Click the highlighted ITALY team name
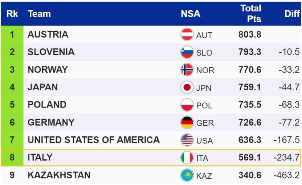The width and height of the screenshot is (302, 185). pos(40,158)
